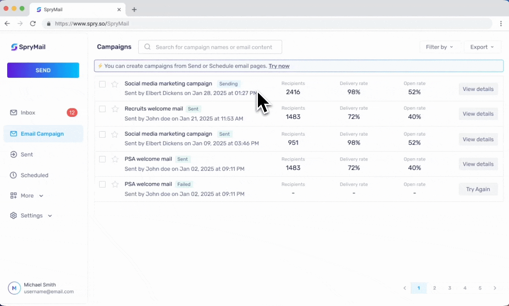Click the Email Campaign envelope icon
The height and width of the screenshot is (306, 509).
click(x=13, y=133)
